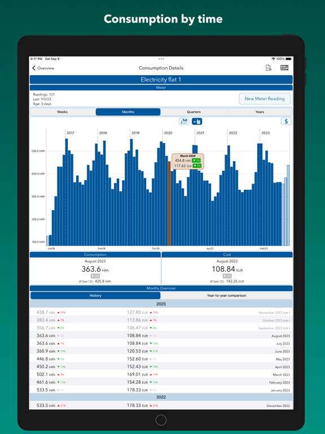325x434 pixels.
Task: Tap the 363.6 kWh consumption value
Action: coord(95,269)
